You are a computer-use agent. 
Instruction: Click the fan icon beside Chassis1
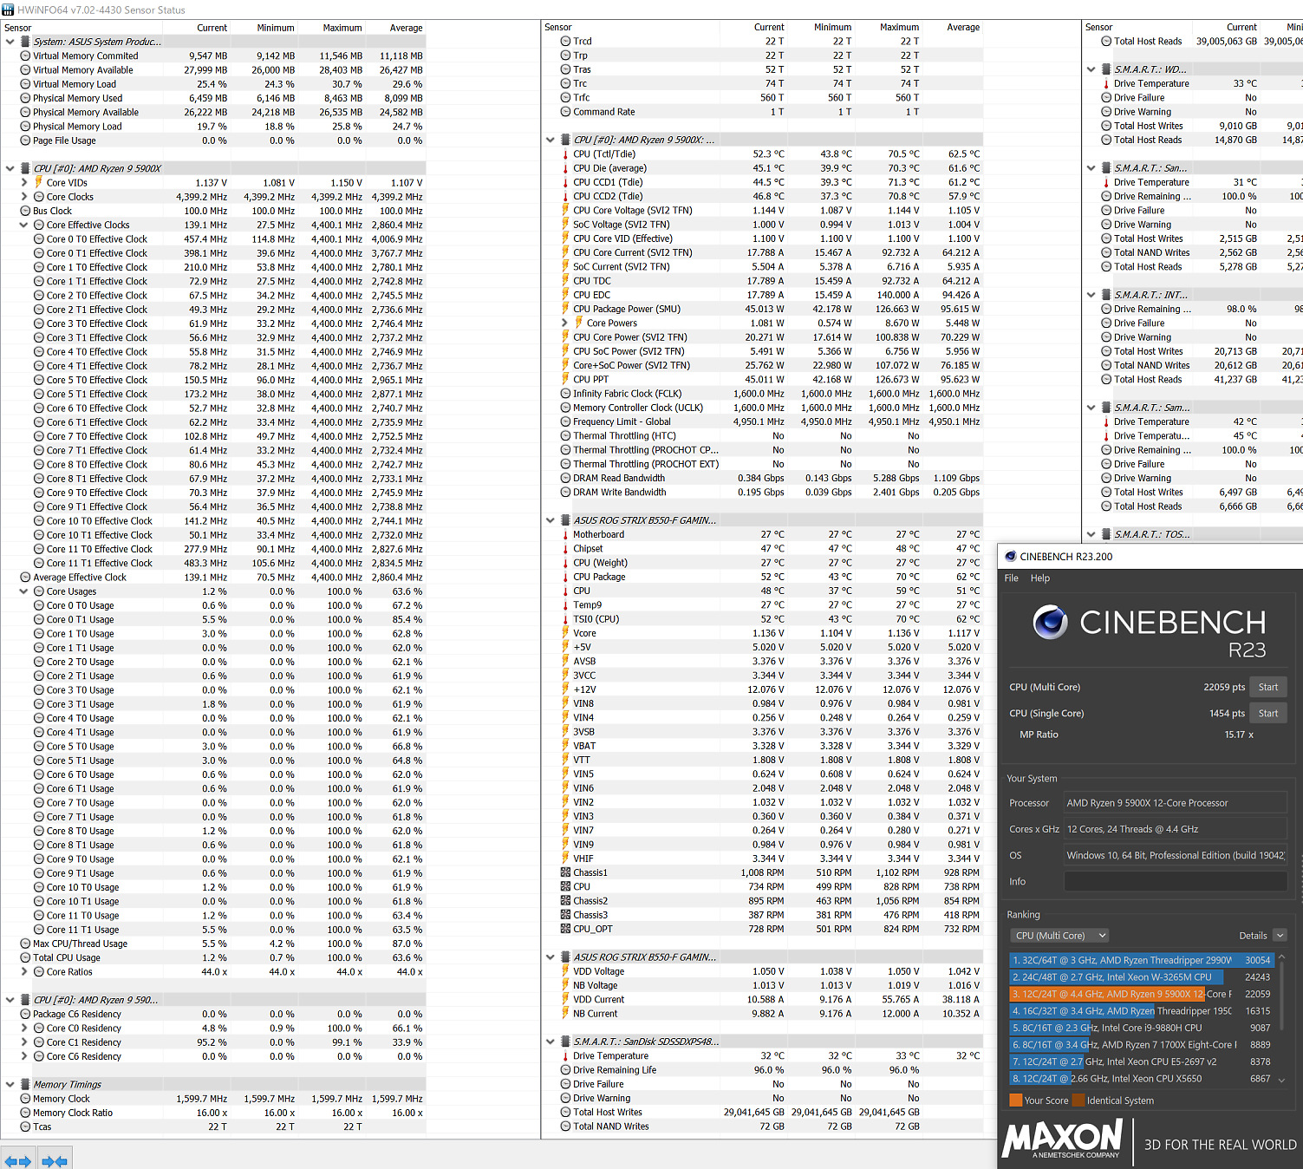click(565, 873)
